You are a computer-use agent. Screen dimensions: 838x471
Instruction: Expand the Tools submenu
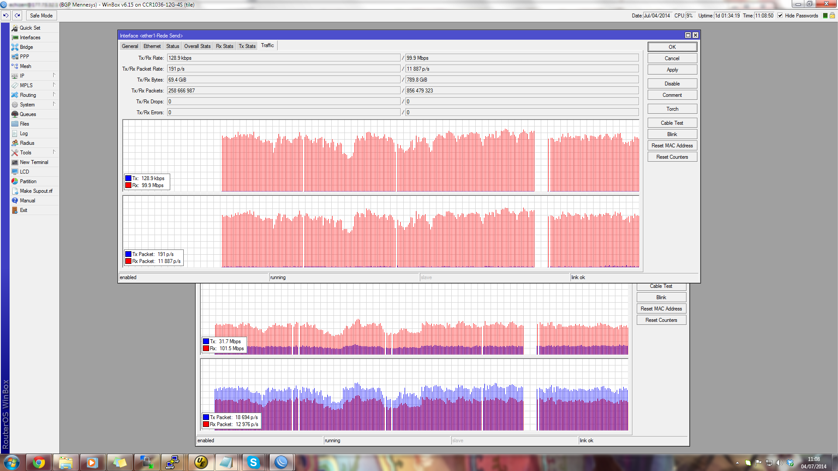pos(25,152)
